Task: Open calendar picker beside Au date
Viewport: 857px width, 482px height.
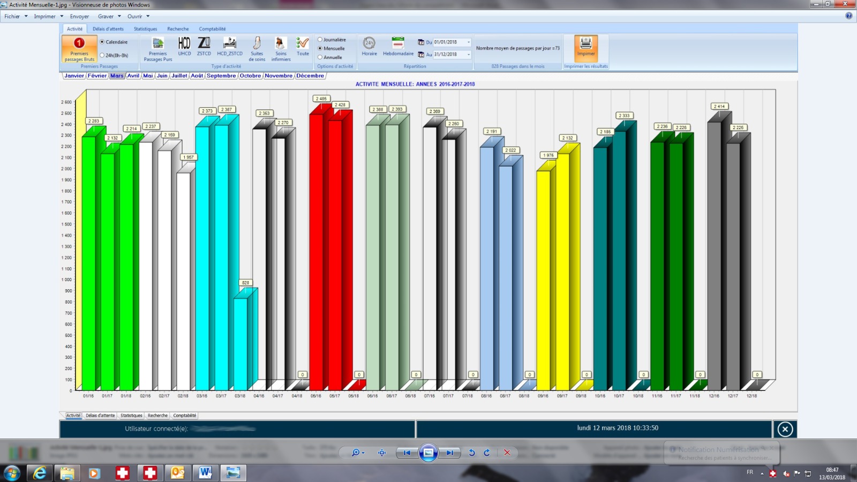Action: pos(421,55)
